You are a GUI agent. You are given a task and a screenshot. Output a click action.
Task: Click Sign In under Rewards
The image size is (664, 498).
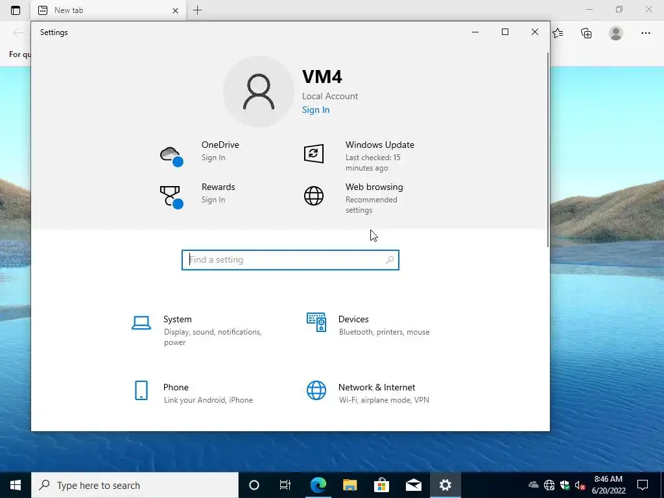coord(213,200)
